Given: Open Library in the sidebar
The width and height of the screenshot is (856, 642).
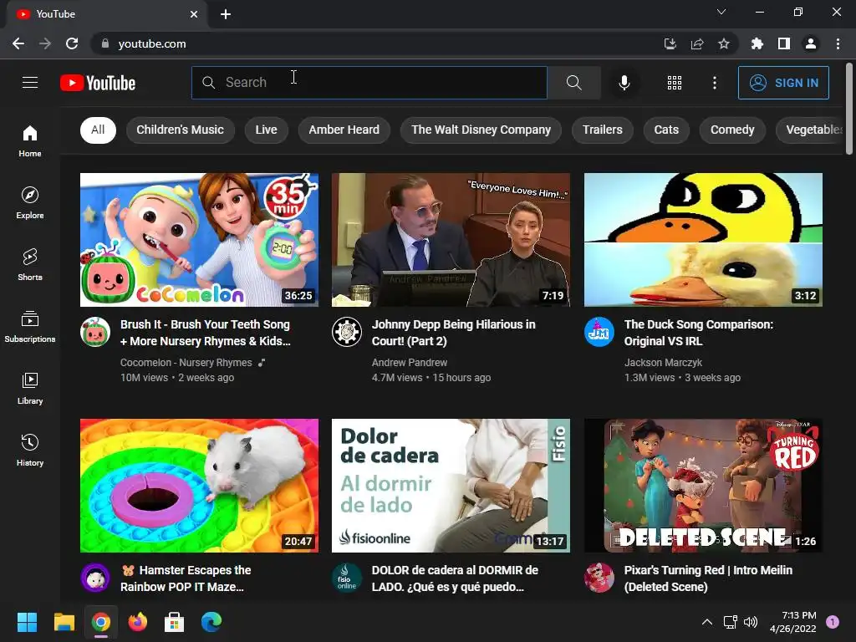Looking at the screenshot, I should [x=30, y=388].
